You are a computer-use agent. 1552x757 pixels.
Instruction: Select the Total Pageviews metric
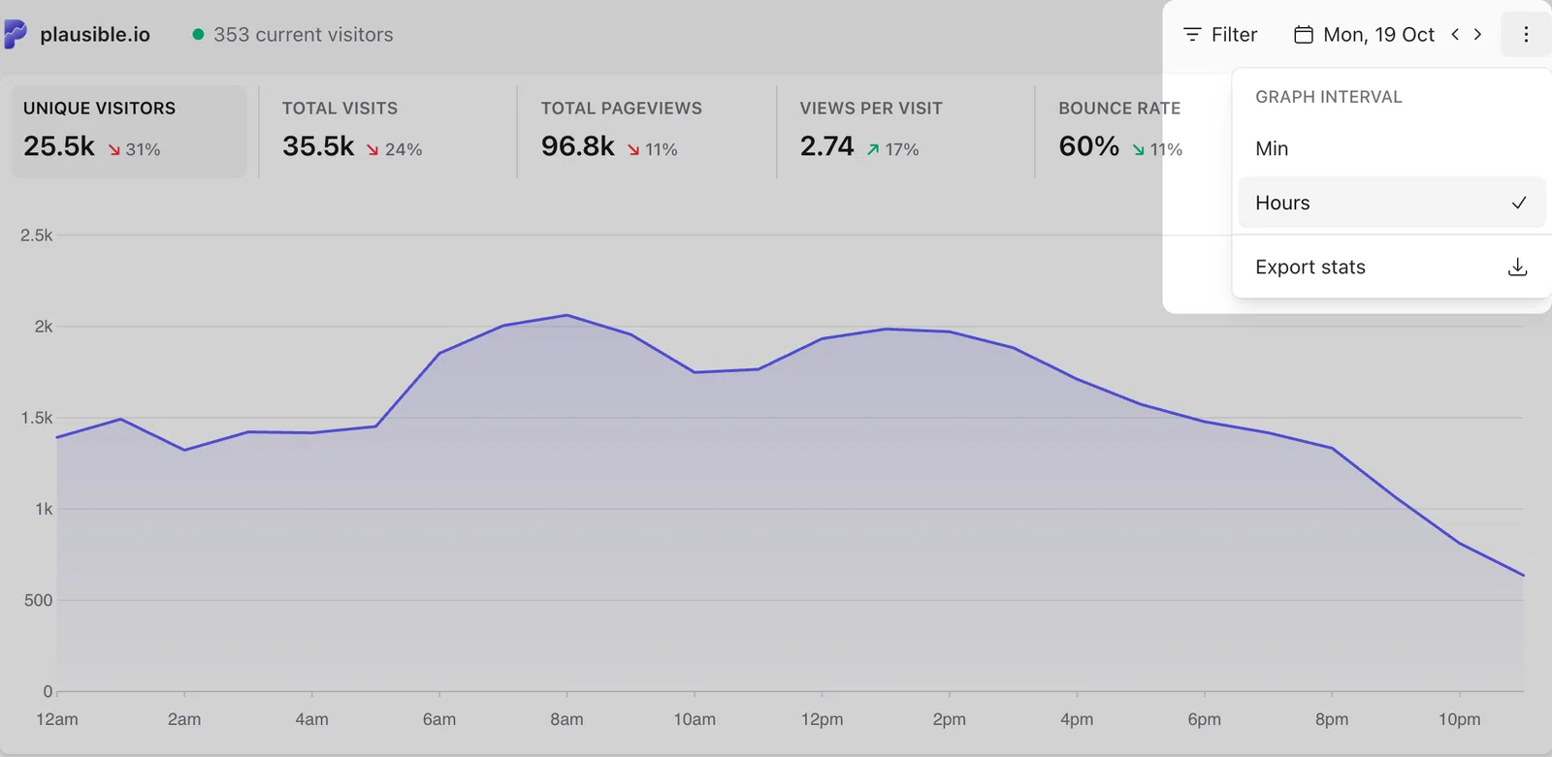click(x=646, y=132)
